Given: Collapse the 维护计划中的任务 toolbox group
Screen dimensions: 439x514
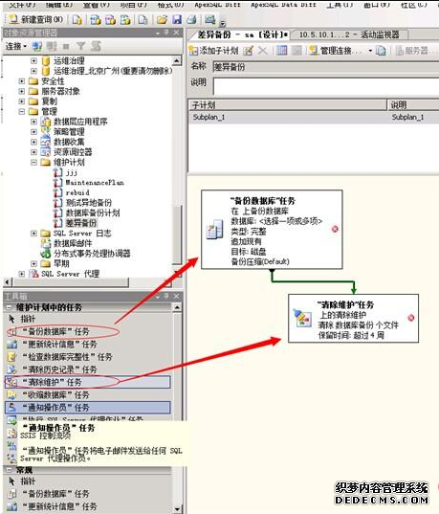Looking at the screenshot, I should 10,307.
